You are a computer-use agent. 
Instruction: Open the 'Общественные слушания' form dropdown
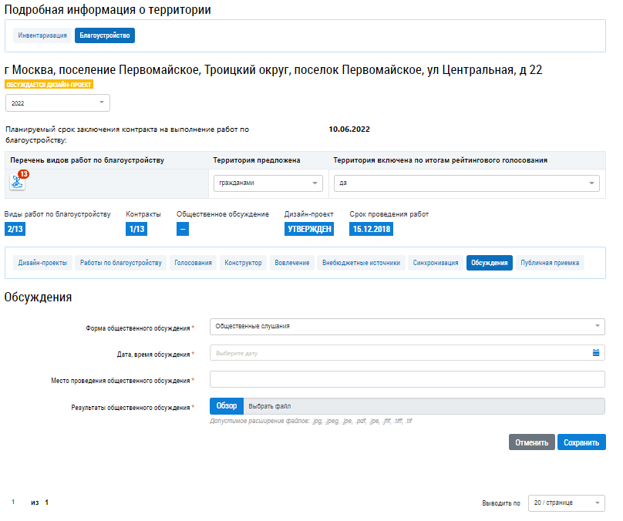pyautogui.click(x=407, y=327)
